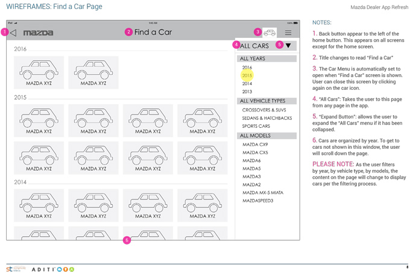The image size is (413, 273).
Task: Select ALL VEHICLE TYPES header
Action: tap(266, 101)
